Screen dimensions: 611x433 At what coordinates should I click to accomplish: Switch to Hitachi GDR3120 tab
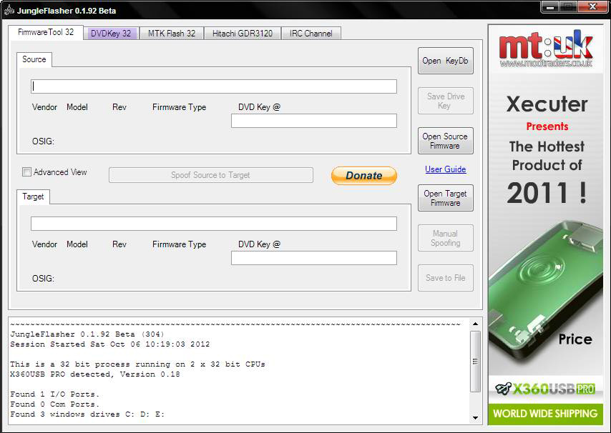pos(243,34)
